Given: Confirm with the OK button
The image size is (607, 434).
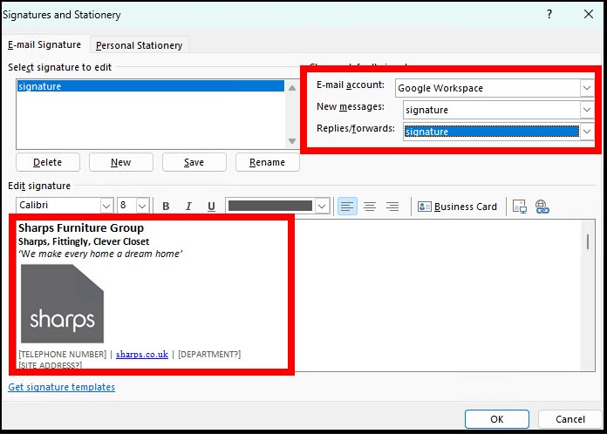Looking at the screenshot, I should (496, 419).
